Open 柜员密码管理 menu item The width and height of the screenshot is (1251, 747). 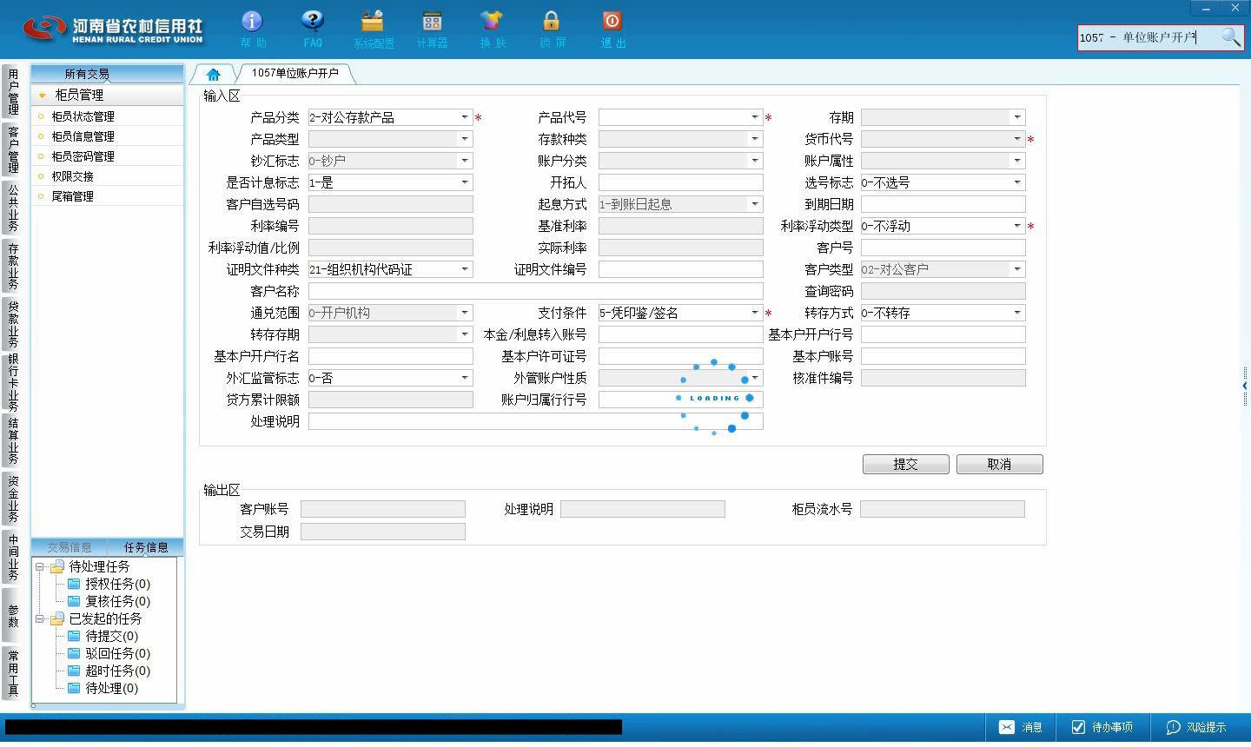(83, 156)
